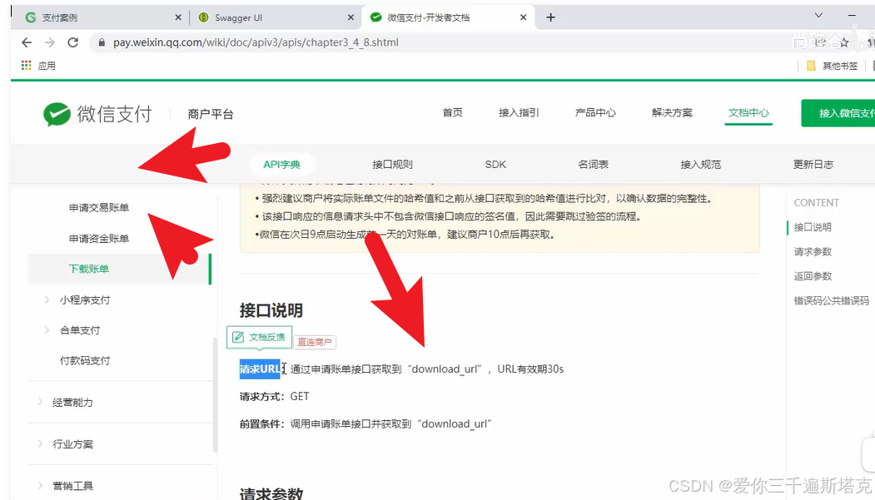This screenshot has height=500, width=875.
Task: Open 申请交易账单 in the sidebar
Action: 99,207
